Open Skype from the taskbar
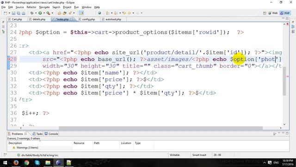Screen dimensions: 296x167 pyautogui.click(x=37, y=163)
